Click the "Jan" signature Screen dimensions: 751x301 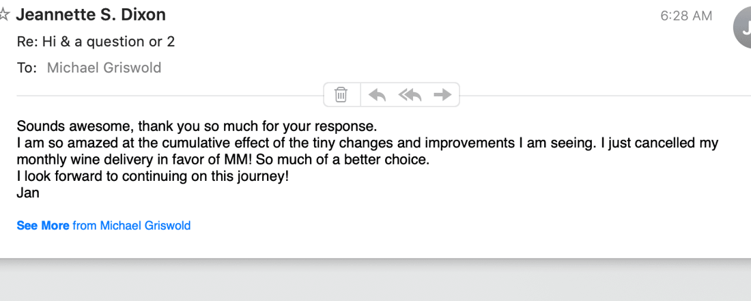pos(28,192)
